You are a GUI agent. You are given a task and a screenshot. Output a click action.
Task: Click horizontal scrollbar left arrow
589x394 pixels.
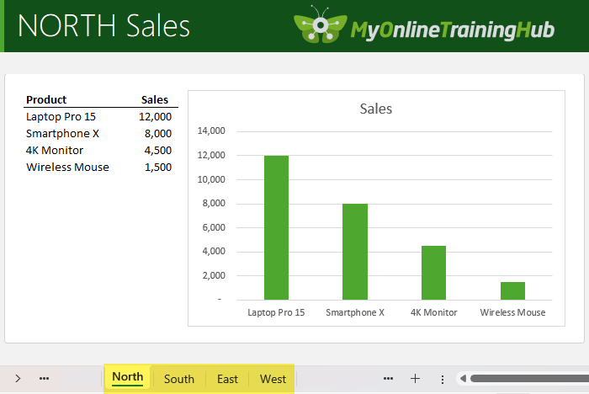click(x=463, y=378)
